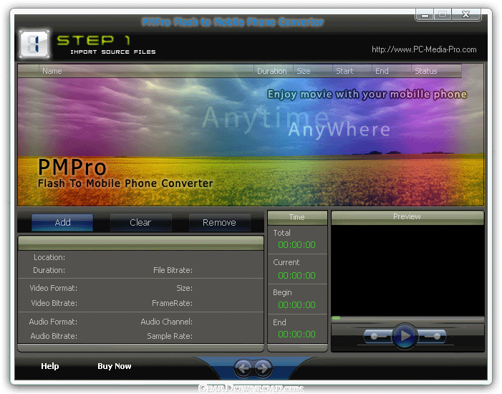Remove the selected source file
The image size is (502, 394).
click(219, 222)
